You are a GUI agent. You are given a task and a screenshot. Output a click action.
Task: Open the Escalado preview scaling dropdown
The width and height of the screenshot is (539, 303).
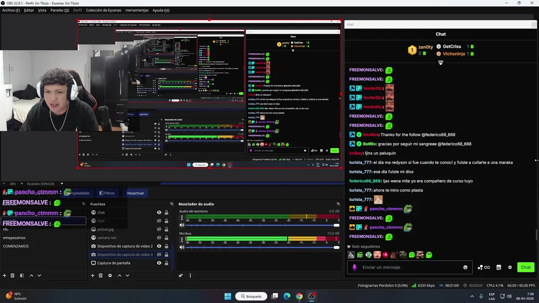(62, 183)
